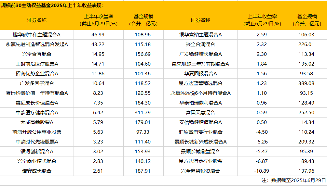
Task: Click the cell 兴全合宜混合
Action: (37, 54)
